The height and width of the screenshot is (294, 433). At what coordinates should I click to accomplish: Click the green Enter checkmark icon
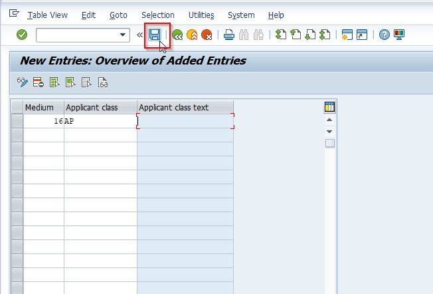(x=22, y=35)
